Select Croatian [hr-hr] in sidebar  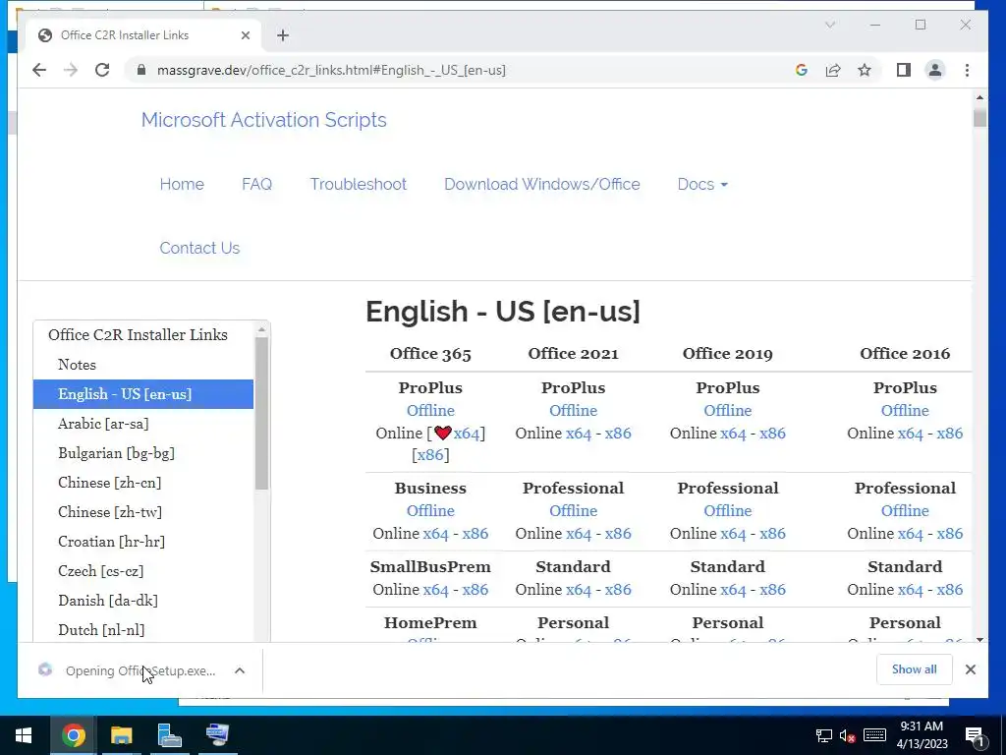pyautogui.click(x=112, y=542)
